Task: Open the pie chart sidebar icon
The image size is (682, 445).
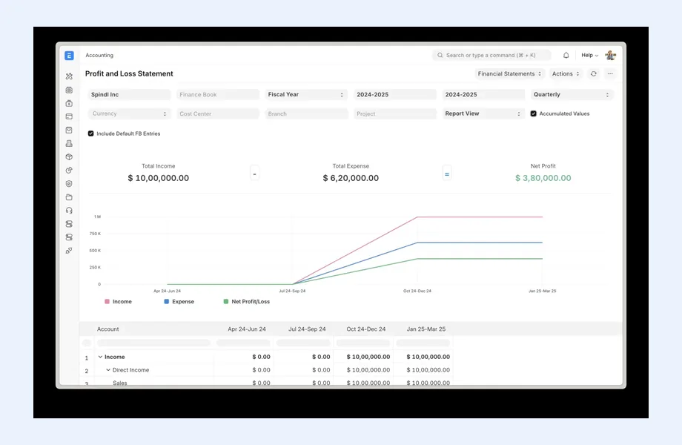Action: pos(69,171)
